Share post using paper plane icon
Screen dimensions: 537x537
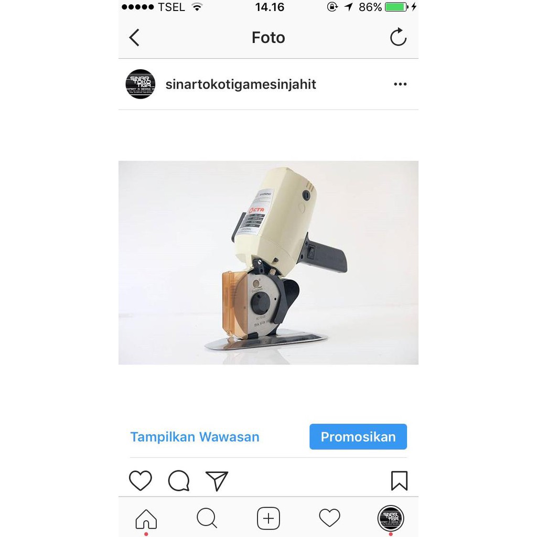click(217, 481)
